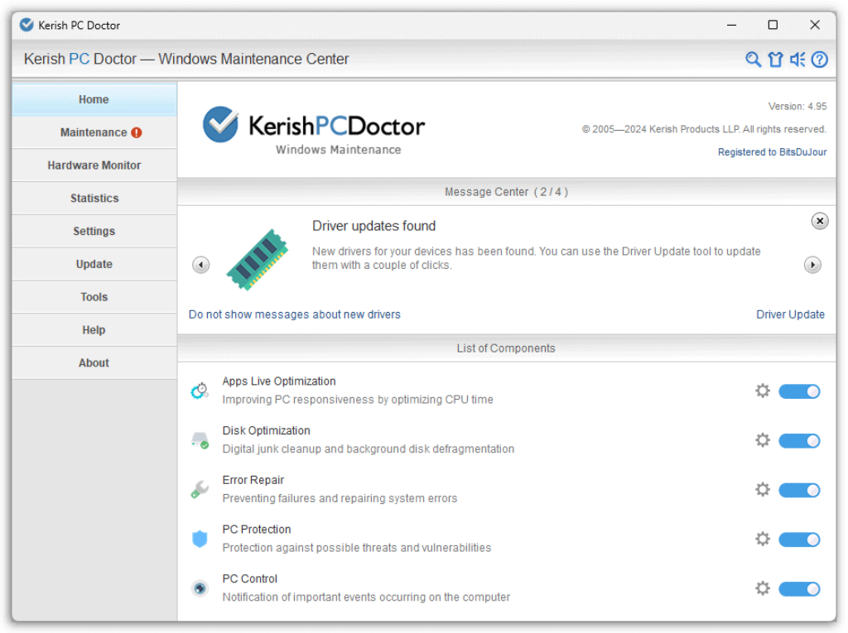Click the Version: 4.95 text
This screenshot has height=633, width=848.
797,107
